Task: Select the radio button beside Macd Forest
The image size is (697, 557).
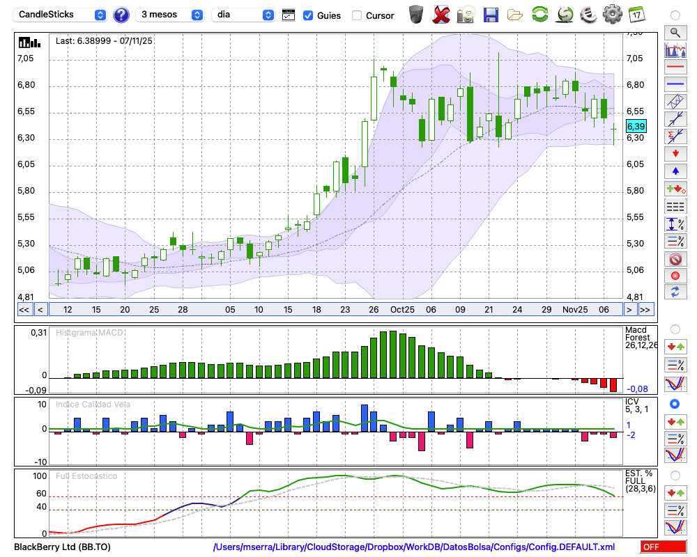Action: coord(675,329)
